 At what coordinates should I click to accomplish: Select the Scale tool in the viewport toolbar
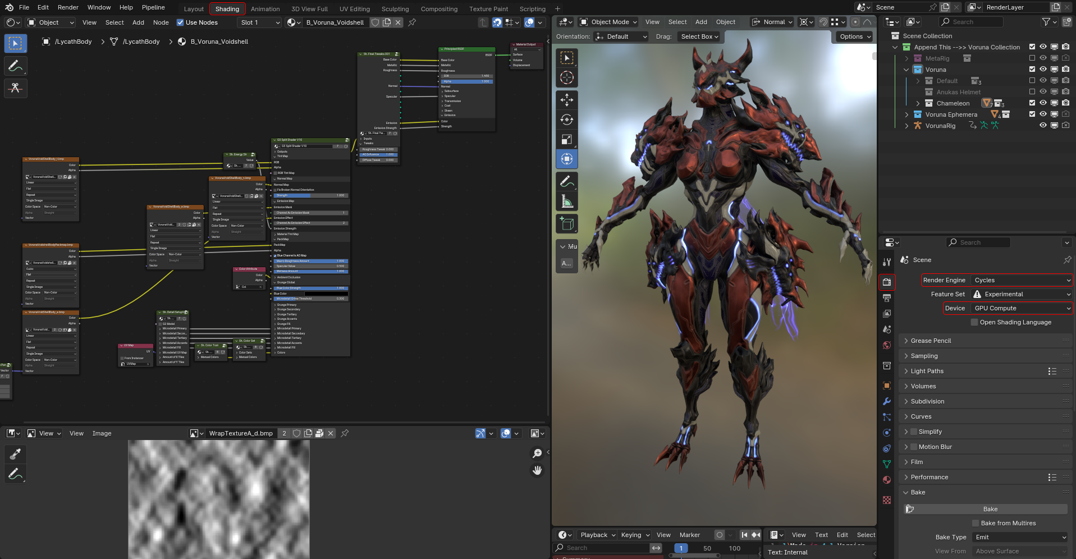click(567, 139)
